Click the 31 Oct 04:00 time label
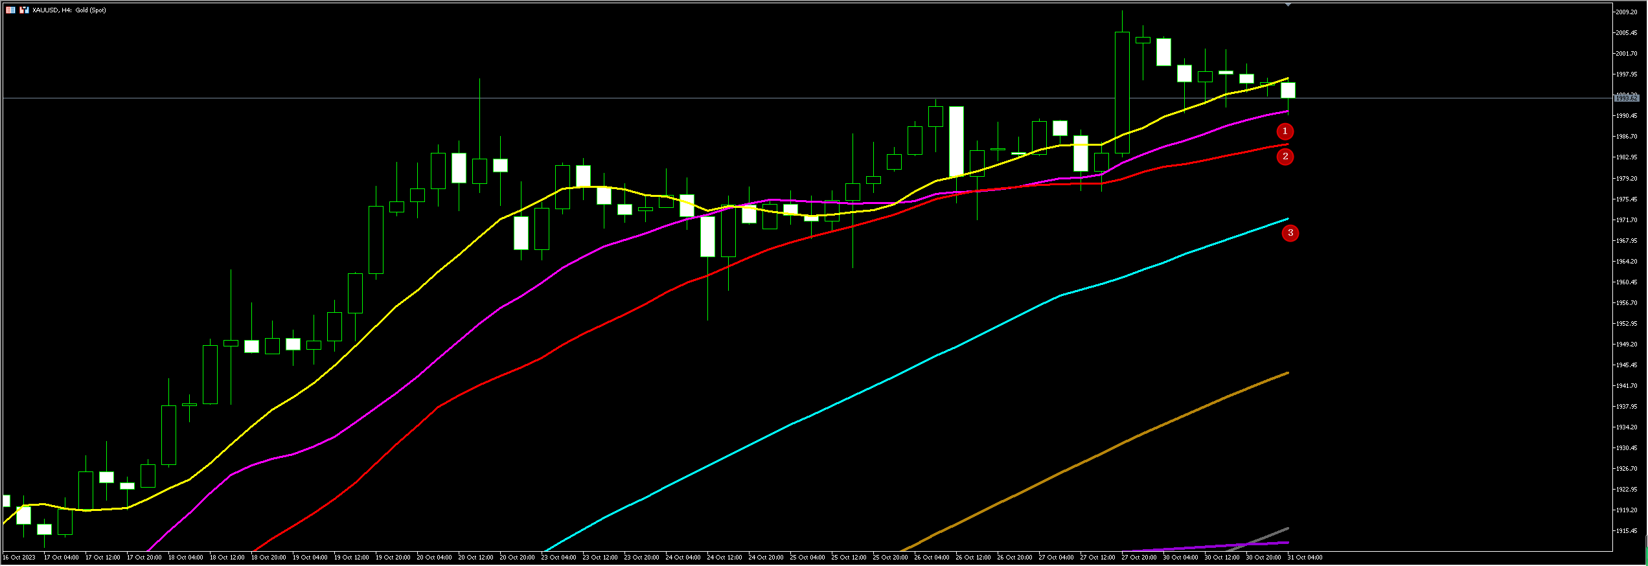Viewport: 1648px width, 566px height. coord(1305,558)
